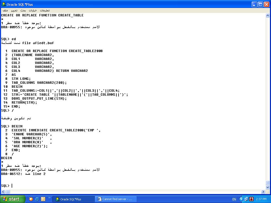Click the vertical scrollbar down arrow
271x203 pixels.
pos(268,187)
